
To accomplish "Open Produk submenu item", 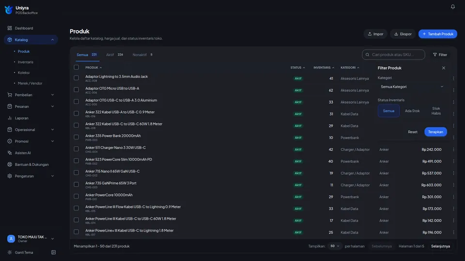I will click(23, 52).
